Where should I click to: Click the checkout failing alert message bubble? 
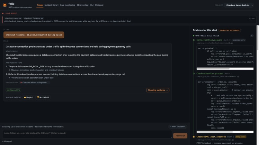click(x=34, y=35)
